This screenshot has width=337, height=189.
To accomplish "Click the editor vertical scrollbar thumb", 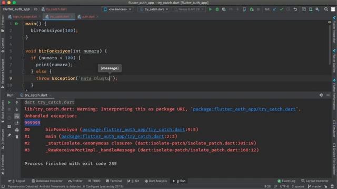I will [330, 44].
